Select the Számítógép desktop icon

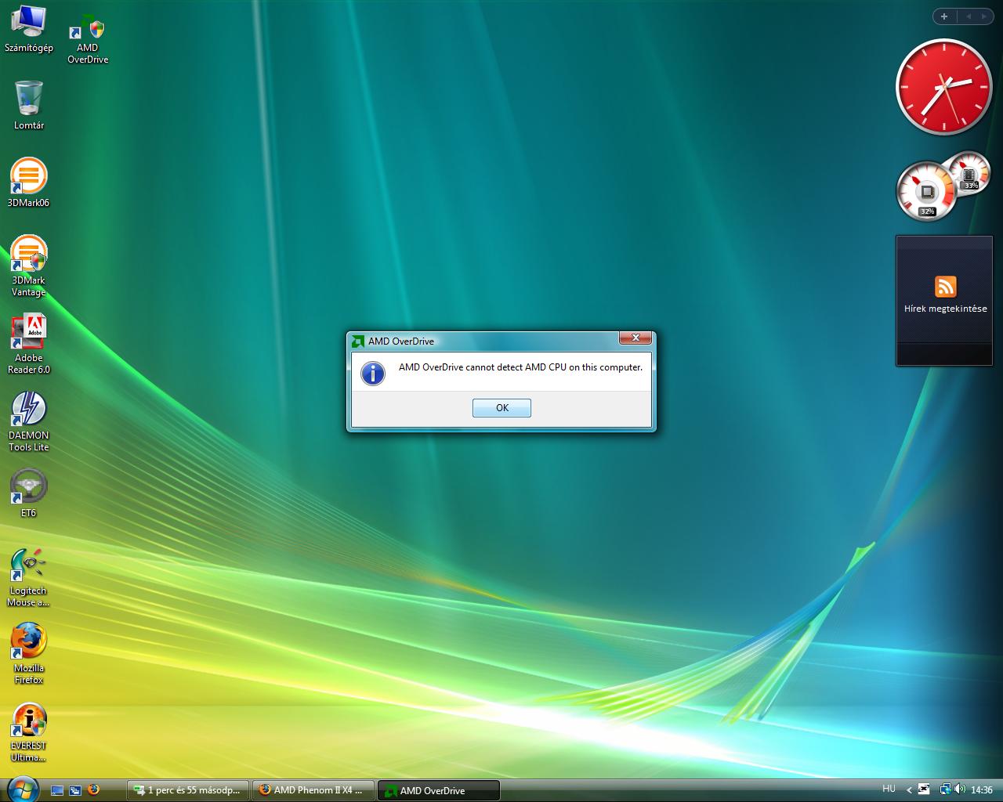(x=29, y=29)
